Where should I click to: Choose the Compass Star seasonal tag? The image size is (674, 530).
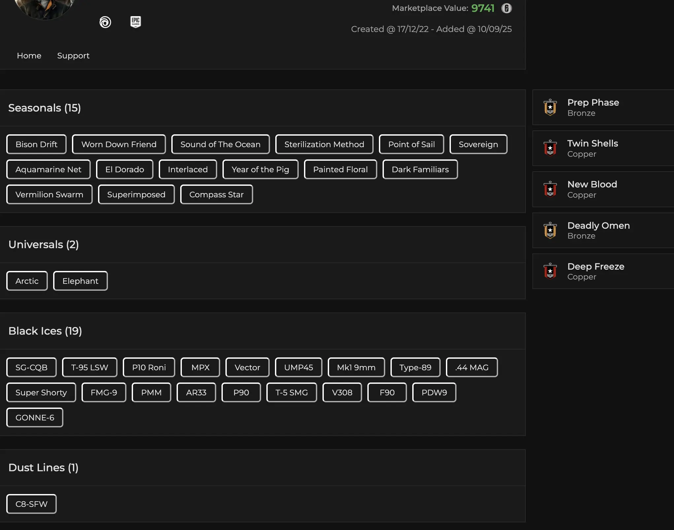tap(216, 194)
